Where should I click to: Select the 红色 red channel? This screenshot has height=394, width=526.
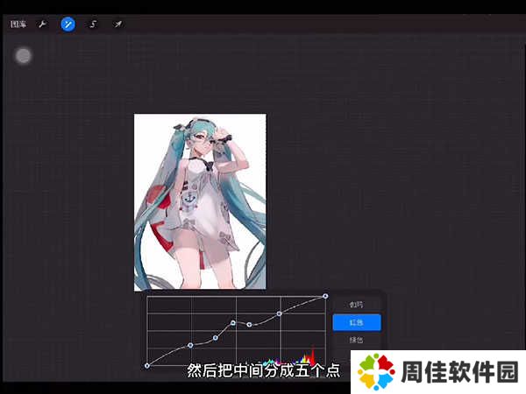click(x=356, y=322)
